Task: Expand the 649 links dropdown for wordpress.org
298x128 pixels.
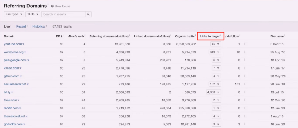Action: 215,52
